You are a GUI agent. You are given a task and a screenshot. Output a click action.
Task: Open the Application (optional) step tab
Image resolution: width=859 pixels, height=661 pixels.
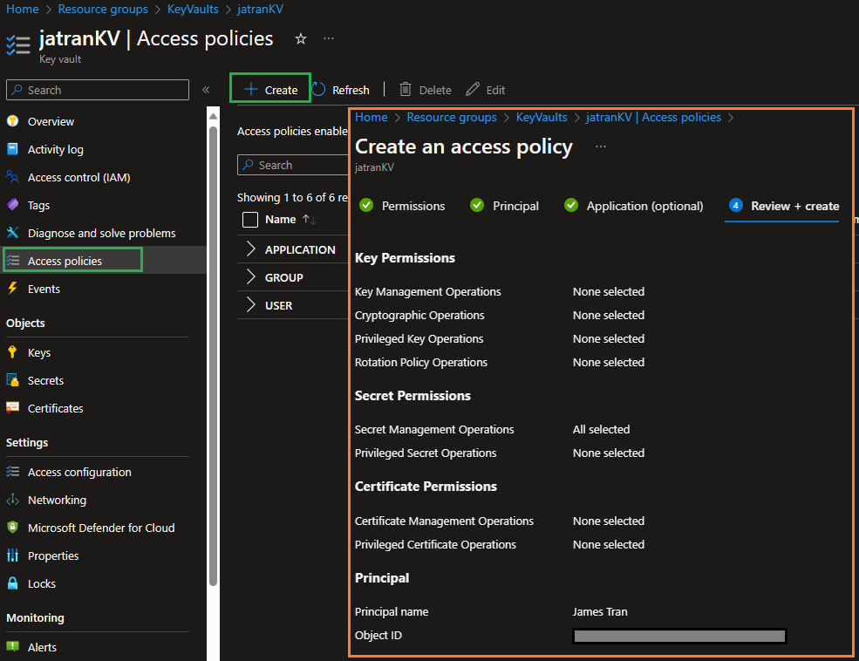pos(634,206)
